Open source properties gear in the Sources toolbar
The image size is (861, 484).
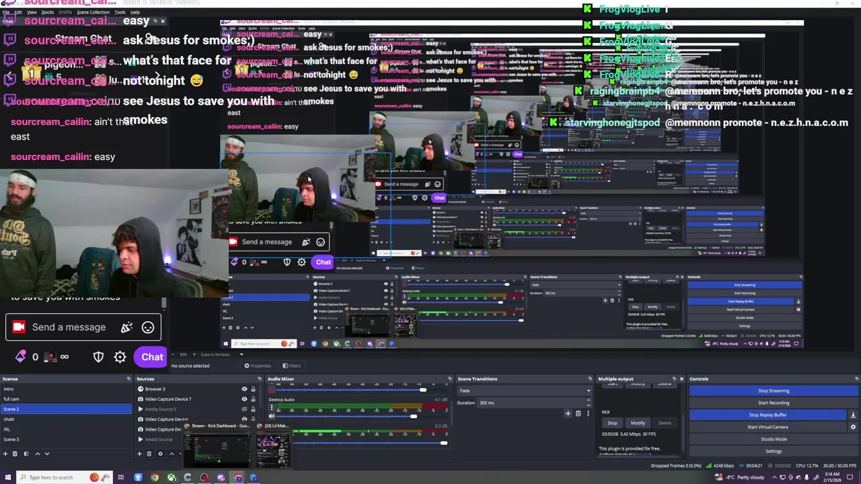160,454
